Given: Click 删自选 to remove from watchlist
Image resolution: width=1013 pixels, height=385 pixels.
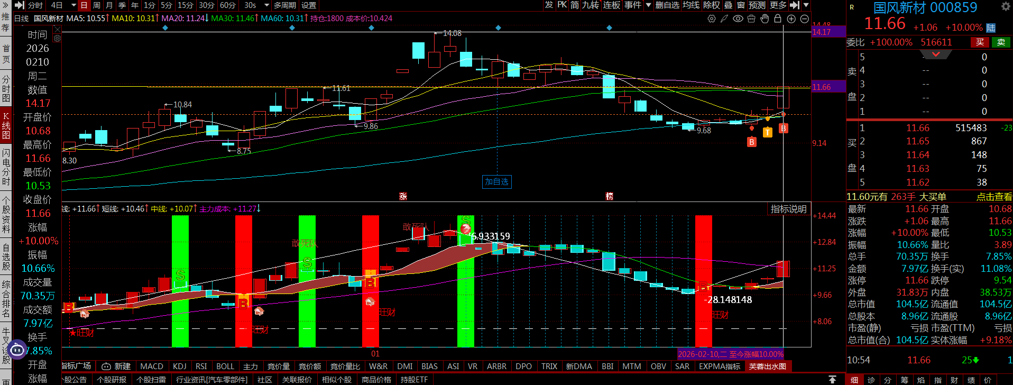Looking at the screenshot, I should pos(667,5).
